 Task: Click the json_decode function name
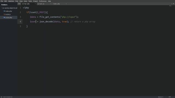[46, 22]
